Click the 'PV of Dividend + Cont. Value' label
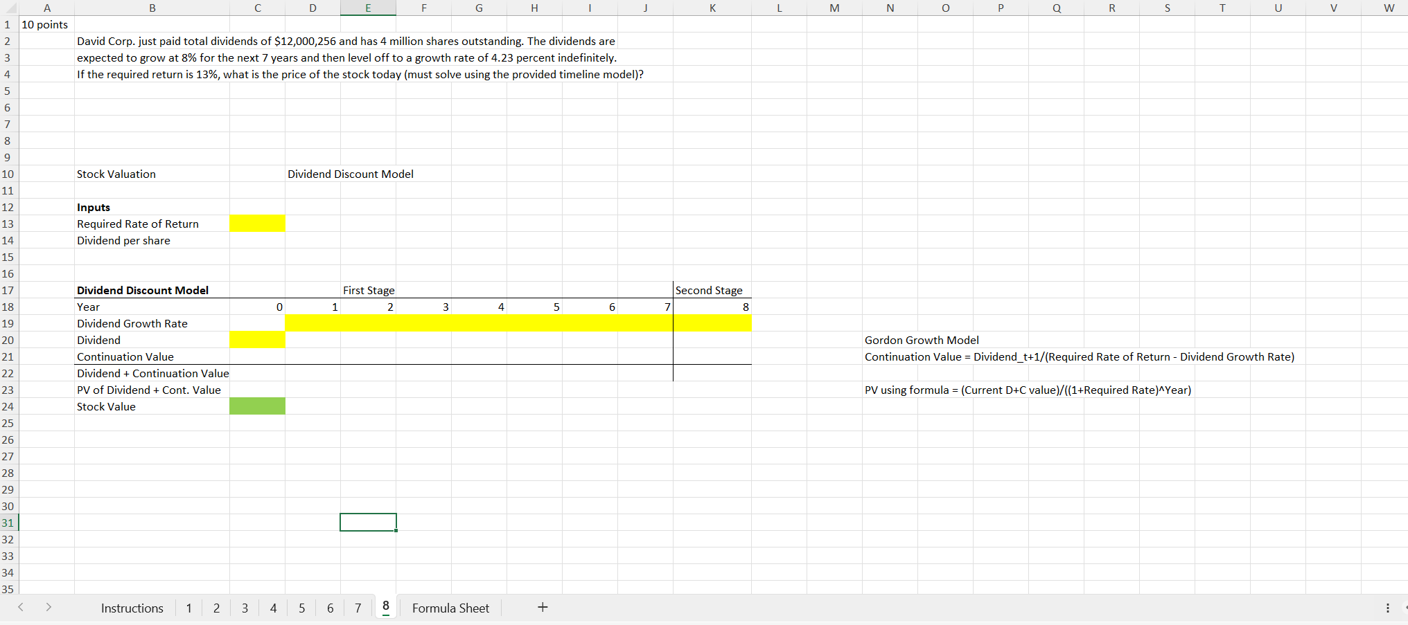 149,390
